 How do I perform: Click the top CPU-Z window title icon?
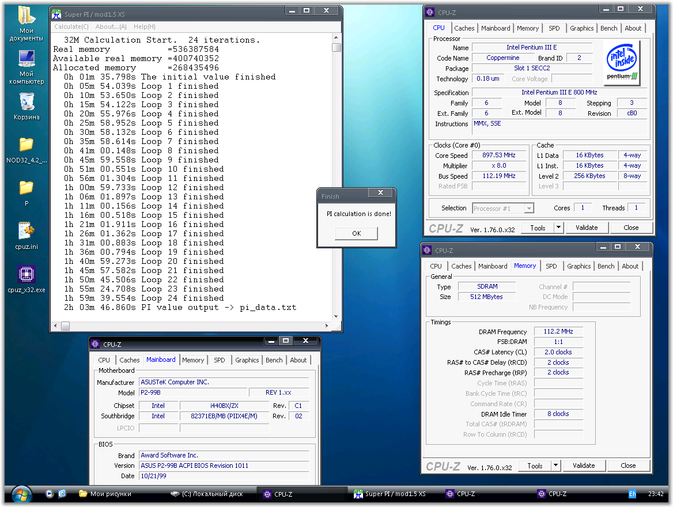430,13
